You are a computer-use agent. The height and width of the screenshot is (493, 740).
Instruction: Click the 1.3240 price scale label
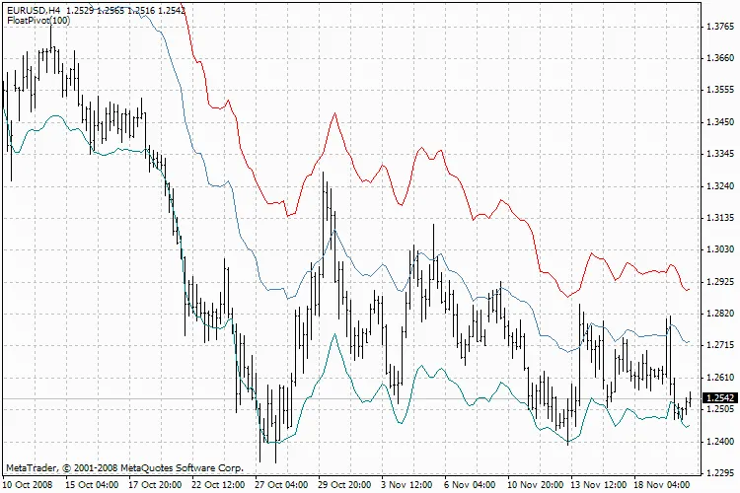coord(719,185)
